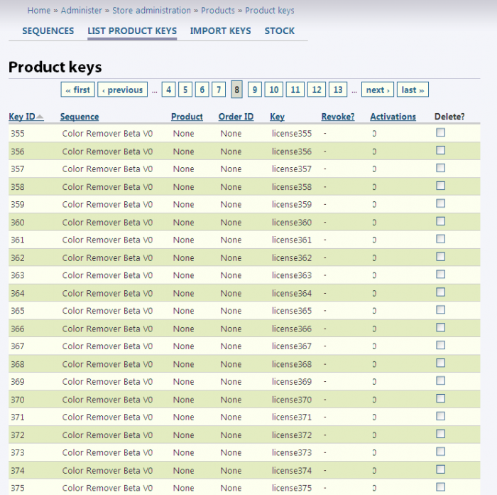Image resolution: width=497 pixels, height=495 pixels.
Task: Open Store administration breadcrumb
Action: (x=151, y=11)
